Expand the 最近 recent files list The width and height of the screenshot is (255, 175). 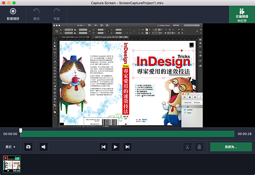pyautogui.click(x=11, y=147)
